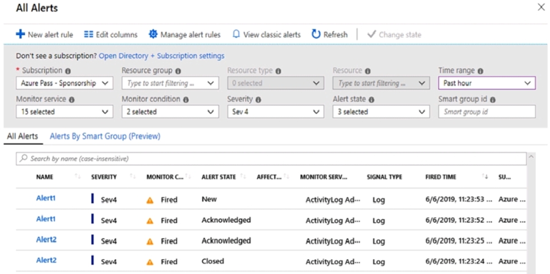Select the All Alerts tab
Image resolution: width=550 pixels, height=274 pixels.
[21, 136]
